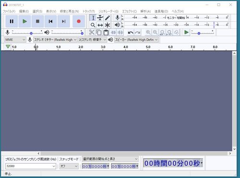Redo the last undone action
The width and height of the screenshot is (240, 178).
pos(137,33)
